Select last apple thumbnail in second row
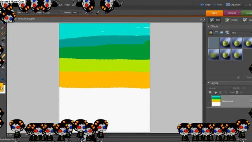Screen dimensions: 252x142 (x=237, y=55)
